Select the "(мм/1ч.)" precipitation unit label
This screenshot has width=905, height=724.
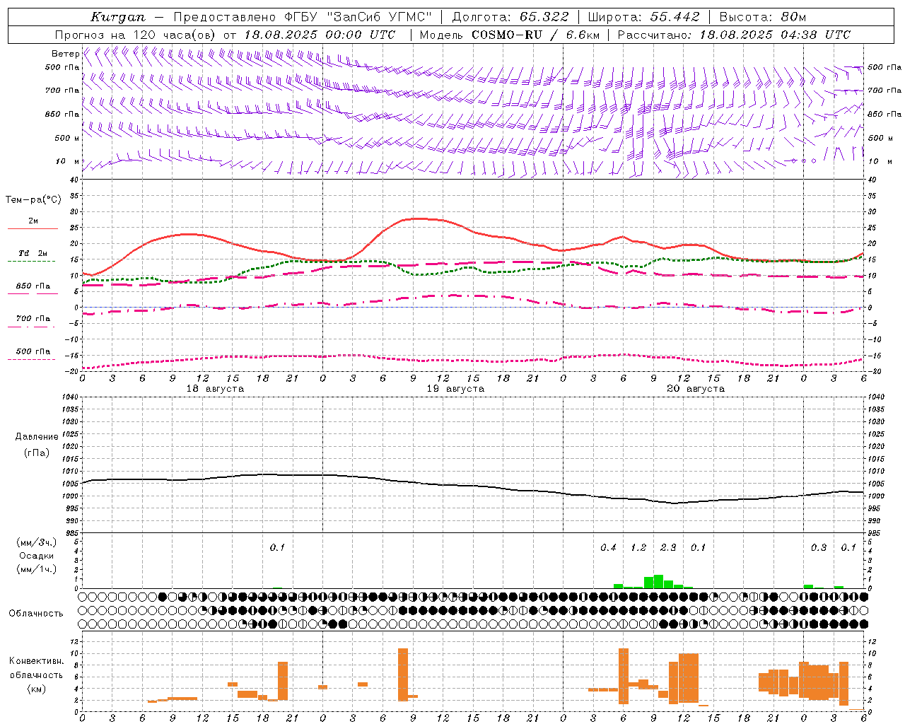pos(36,569)
